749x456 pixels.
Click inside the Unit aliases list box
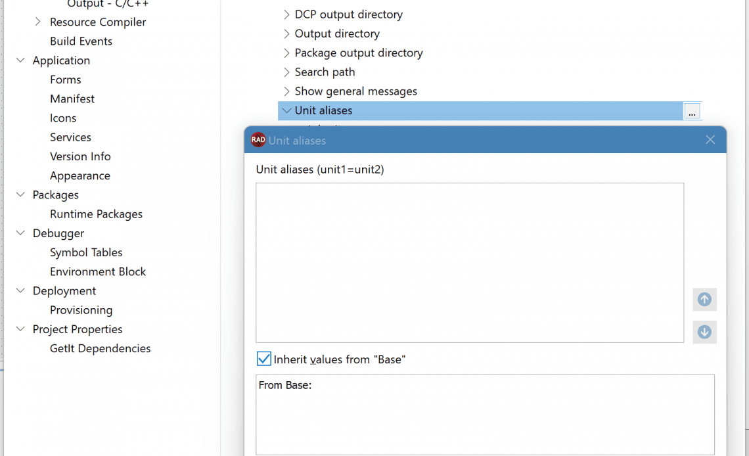point(470,263)
